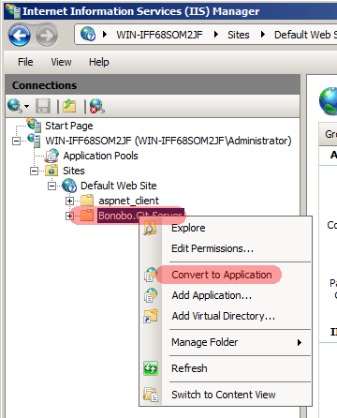
Task: Click the Save floppy disk toolbar icon
Action: 43,106
